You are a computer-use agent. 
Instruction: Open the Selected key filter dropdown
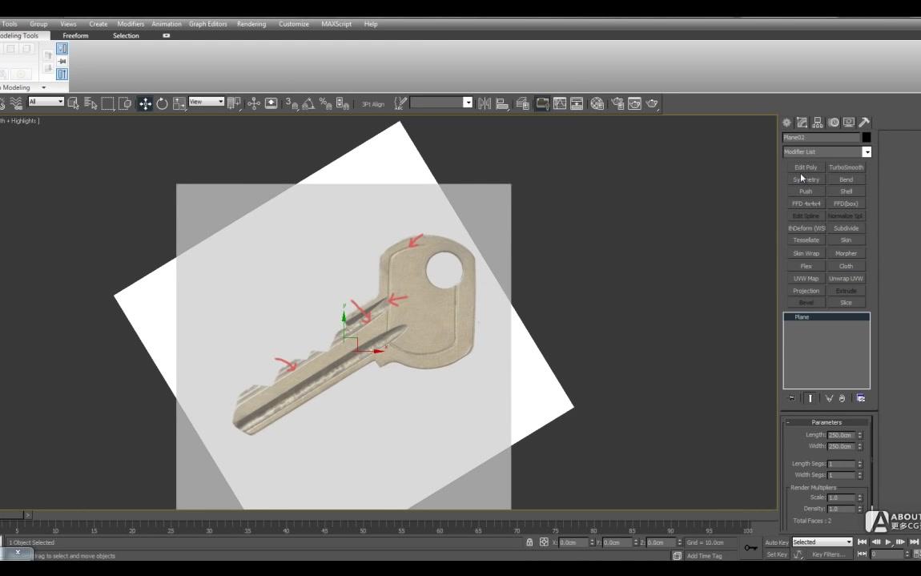tap(822, 542)
